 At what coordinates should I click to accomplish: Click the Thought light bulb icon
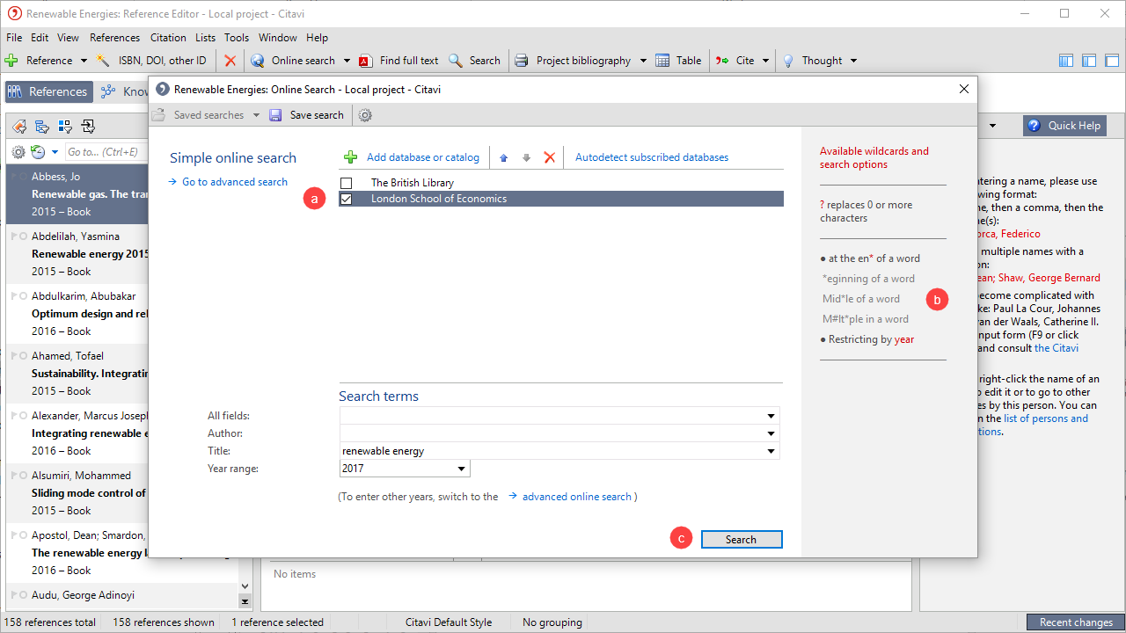[x=789, y=61]
